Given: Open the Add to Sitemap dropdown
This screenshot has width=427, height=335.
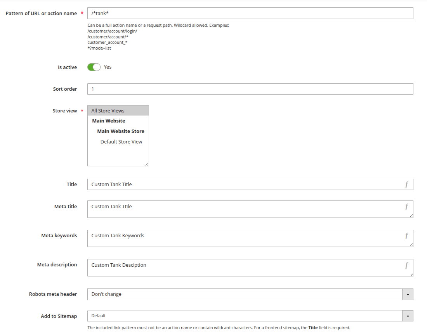Looking at the screenshot, I should point(248,316).
